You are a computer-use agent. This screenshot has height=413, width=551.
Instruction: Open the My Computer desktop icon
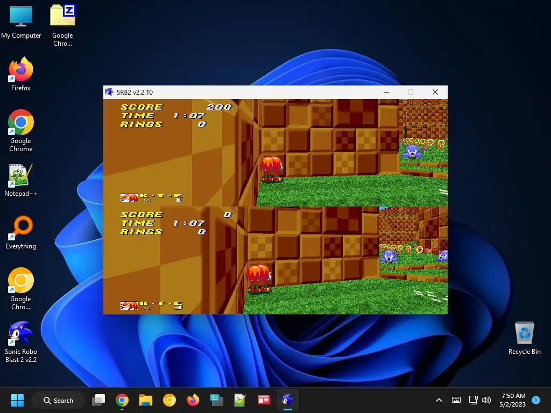pos(21,22)
